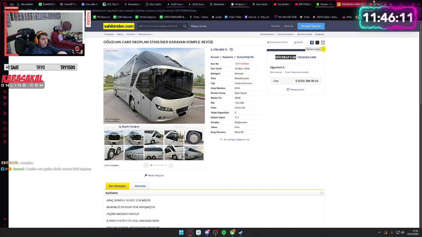Click the sahibinden.com logo

(x=119, y=26)
